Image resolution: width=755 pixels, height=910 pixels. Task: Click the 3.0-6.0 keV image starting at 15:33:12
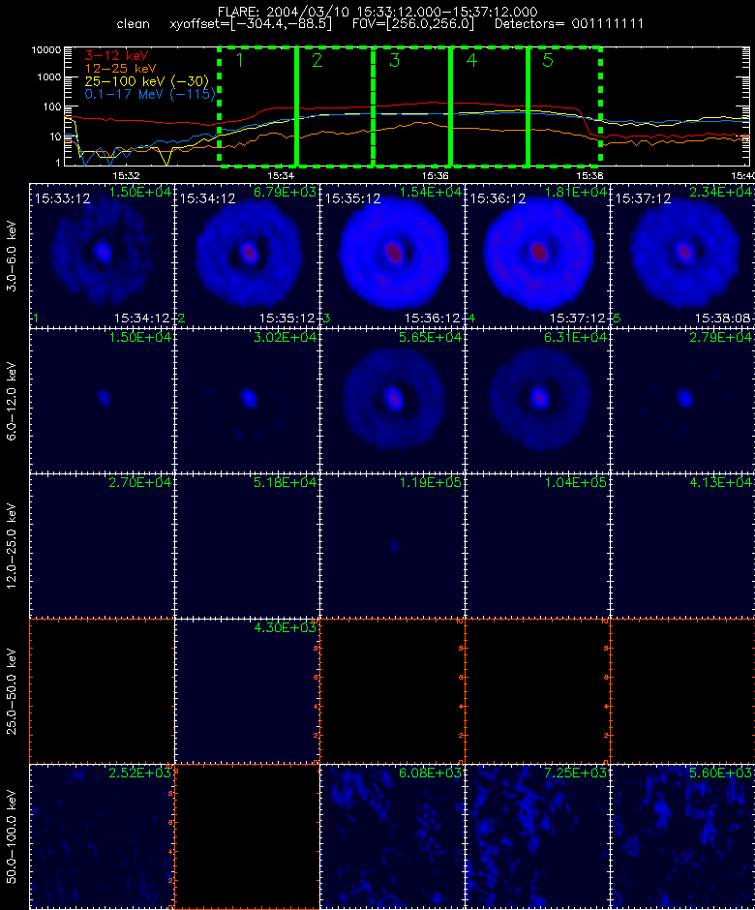(x=103, y=256)
